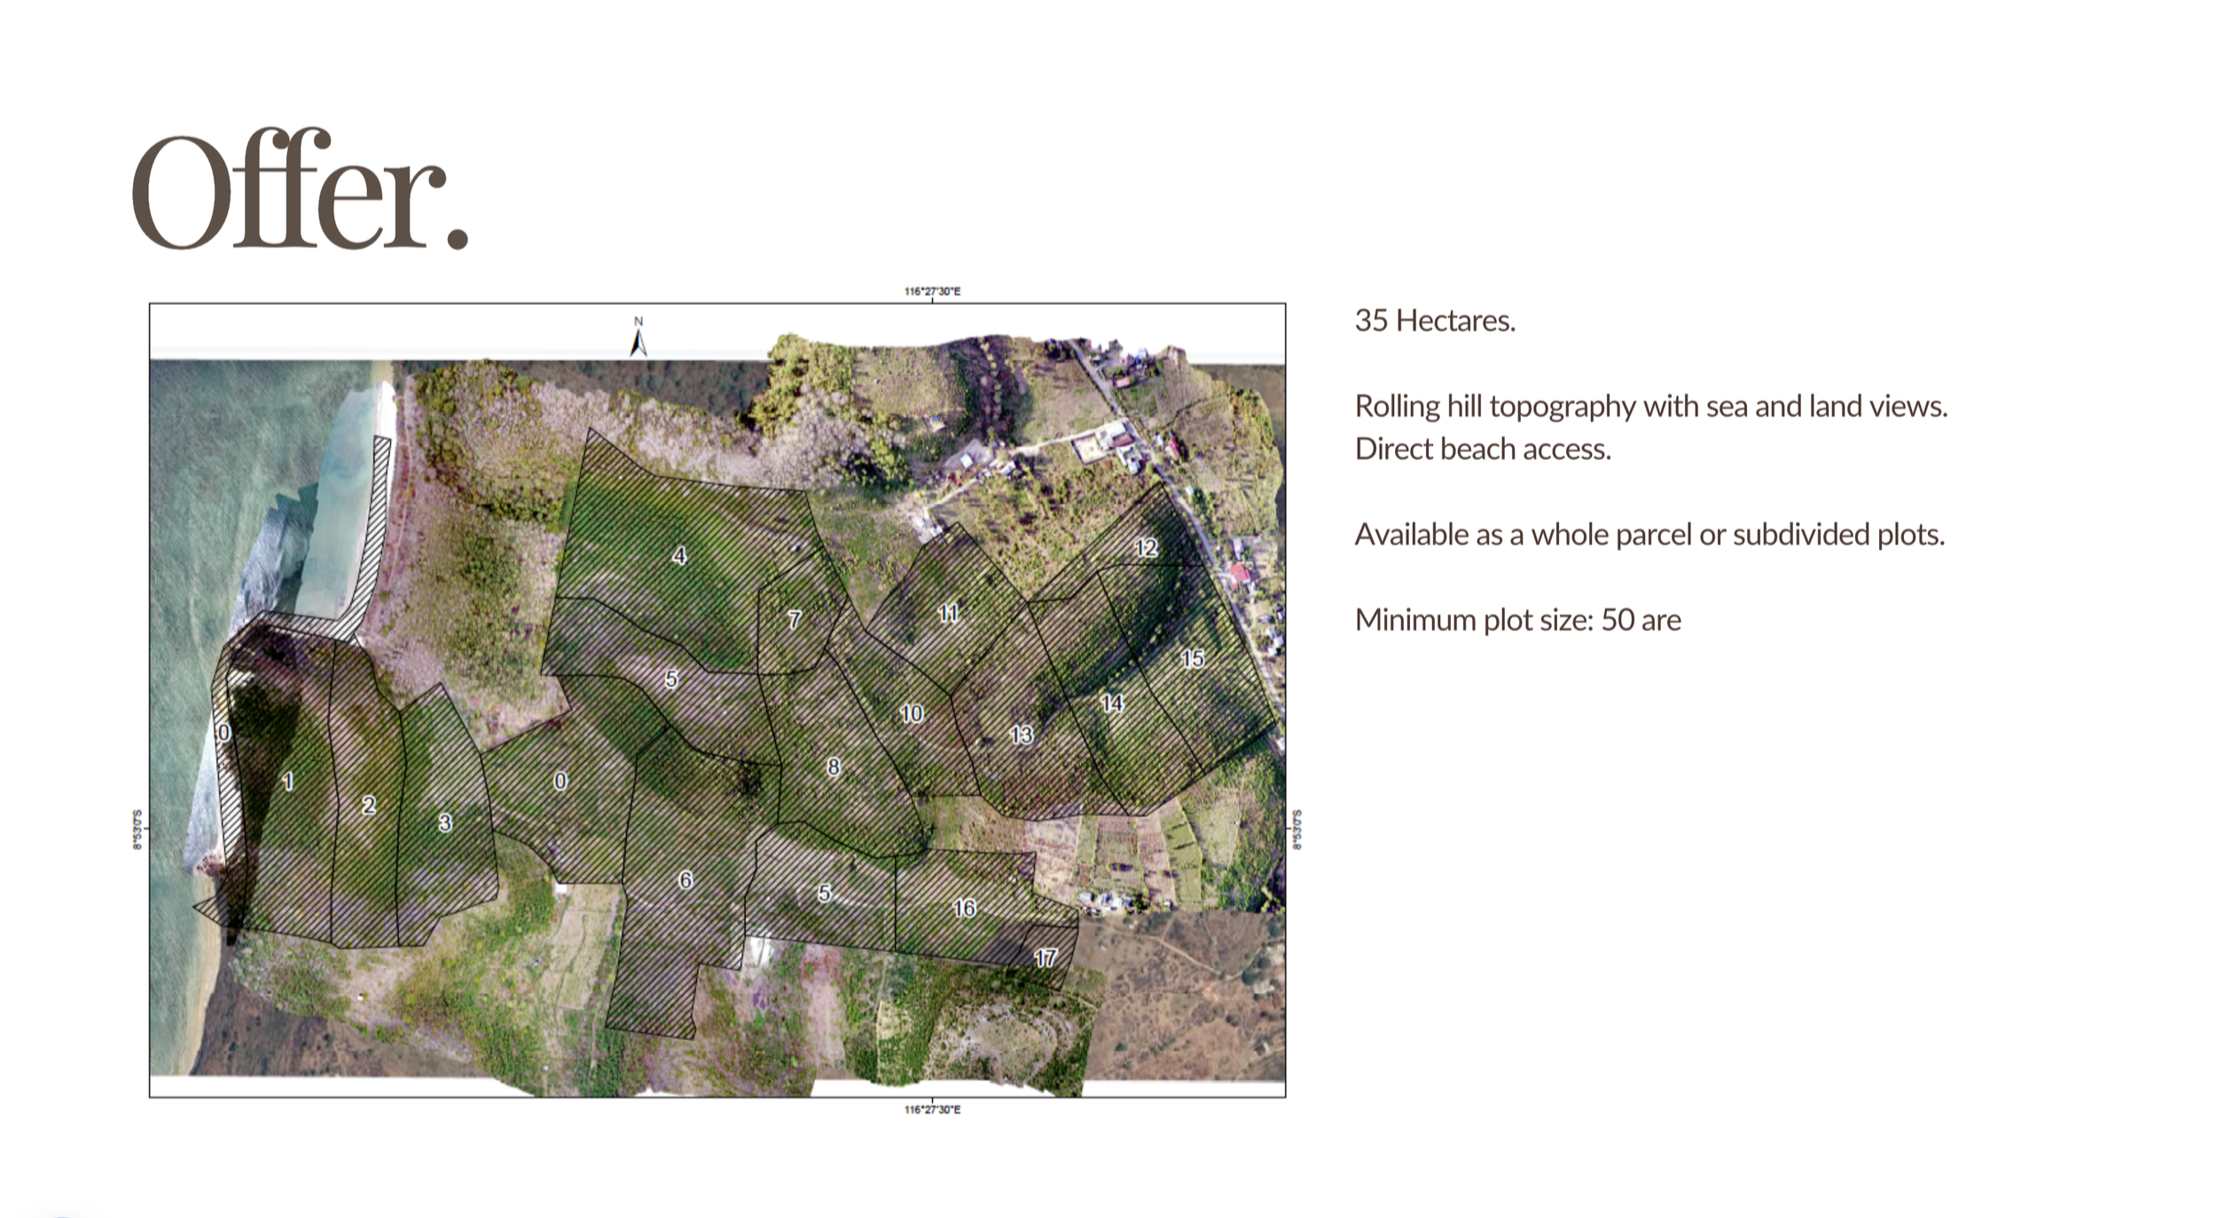Click plot 12 near the road
Image resolution: width=2217 pixels, height=1218 pixels.
pyautogui.click(x=1147, y=548)
